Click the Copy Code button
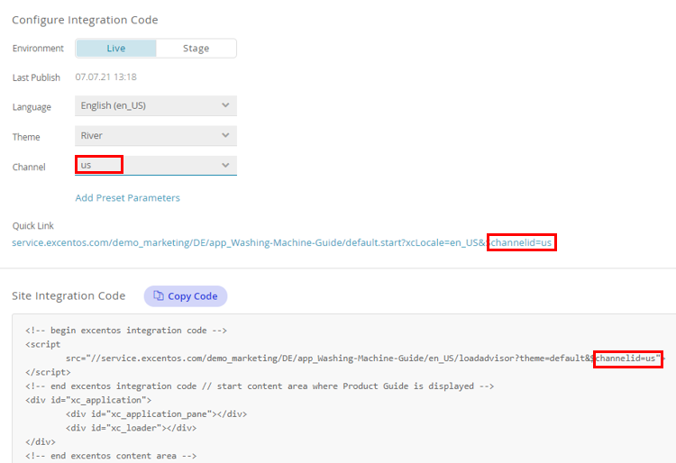This screenshot has height=463, width=676. coord(186,296)
